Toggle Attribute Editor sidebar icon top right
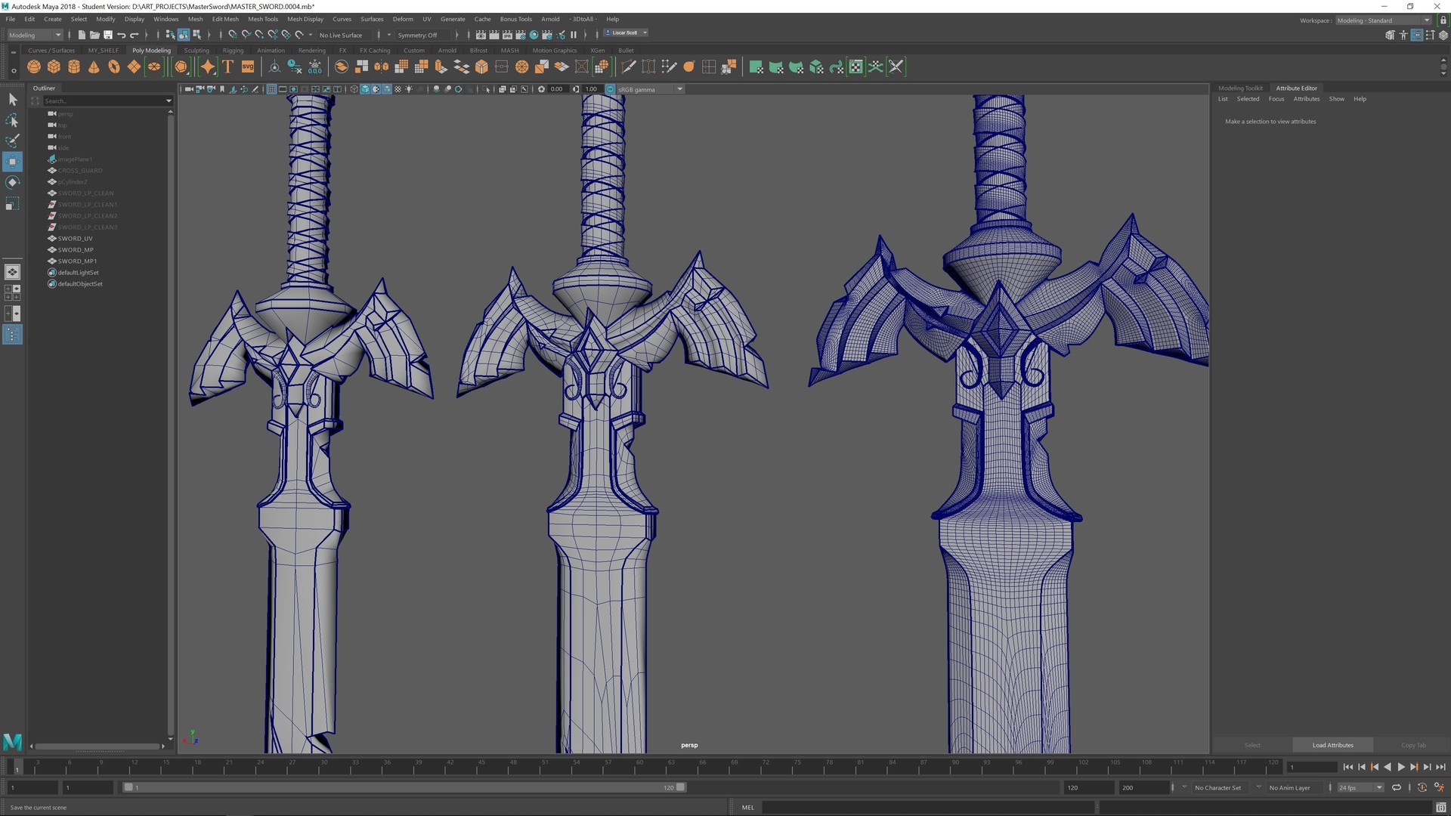 (1417, 35)
